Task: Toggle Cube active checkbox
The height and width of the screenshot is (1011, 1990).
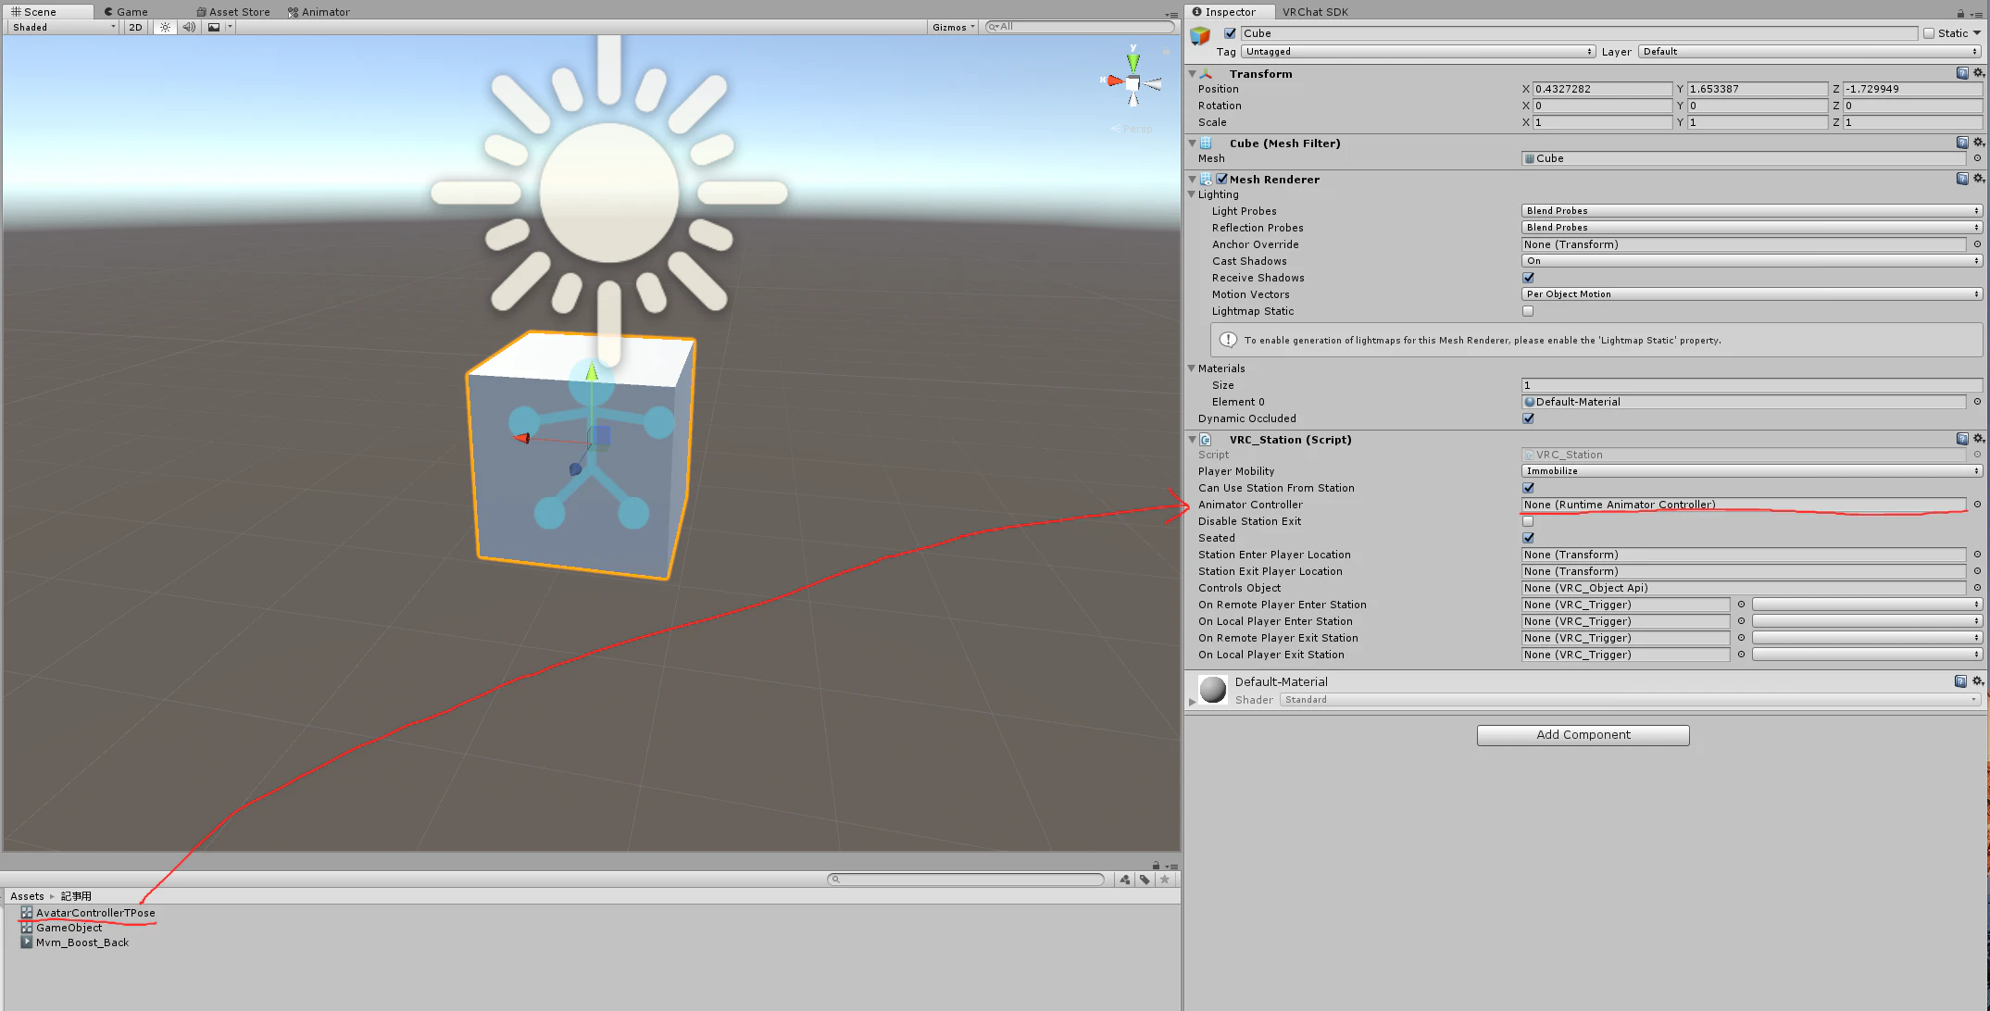Action: pos(1230,33)
